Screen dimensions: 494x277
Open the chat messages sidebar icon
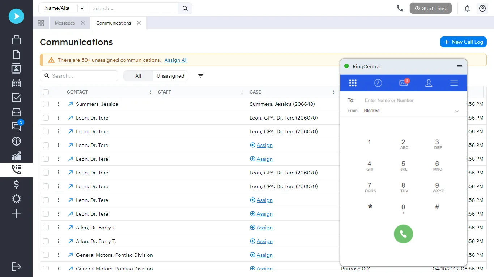coord(16,126)
